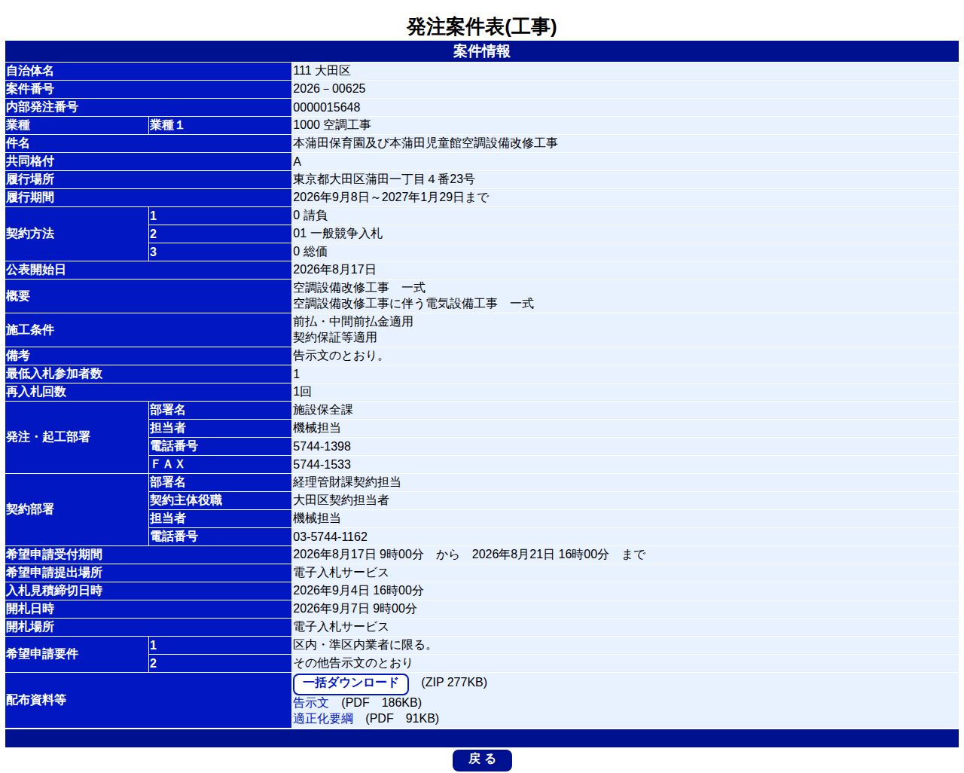
Task: Click the 一括ダウンロード button
Action: coord(350,683)
